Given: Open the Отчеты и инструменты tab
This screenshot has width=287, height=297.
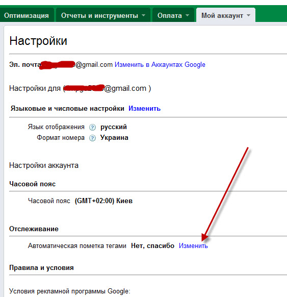Looking at the screenshot, I should pyautogui.click(x=103, y=15).
